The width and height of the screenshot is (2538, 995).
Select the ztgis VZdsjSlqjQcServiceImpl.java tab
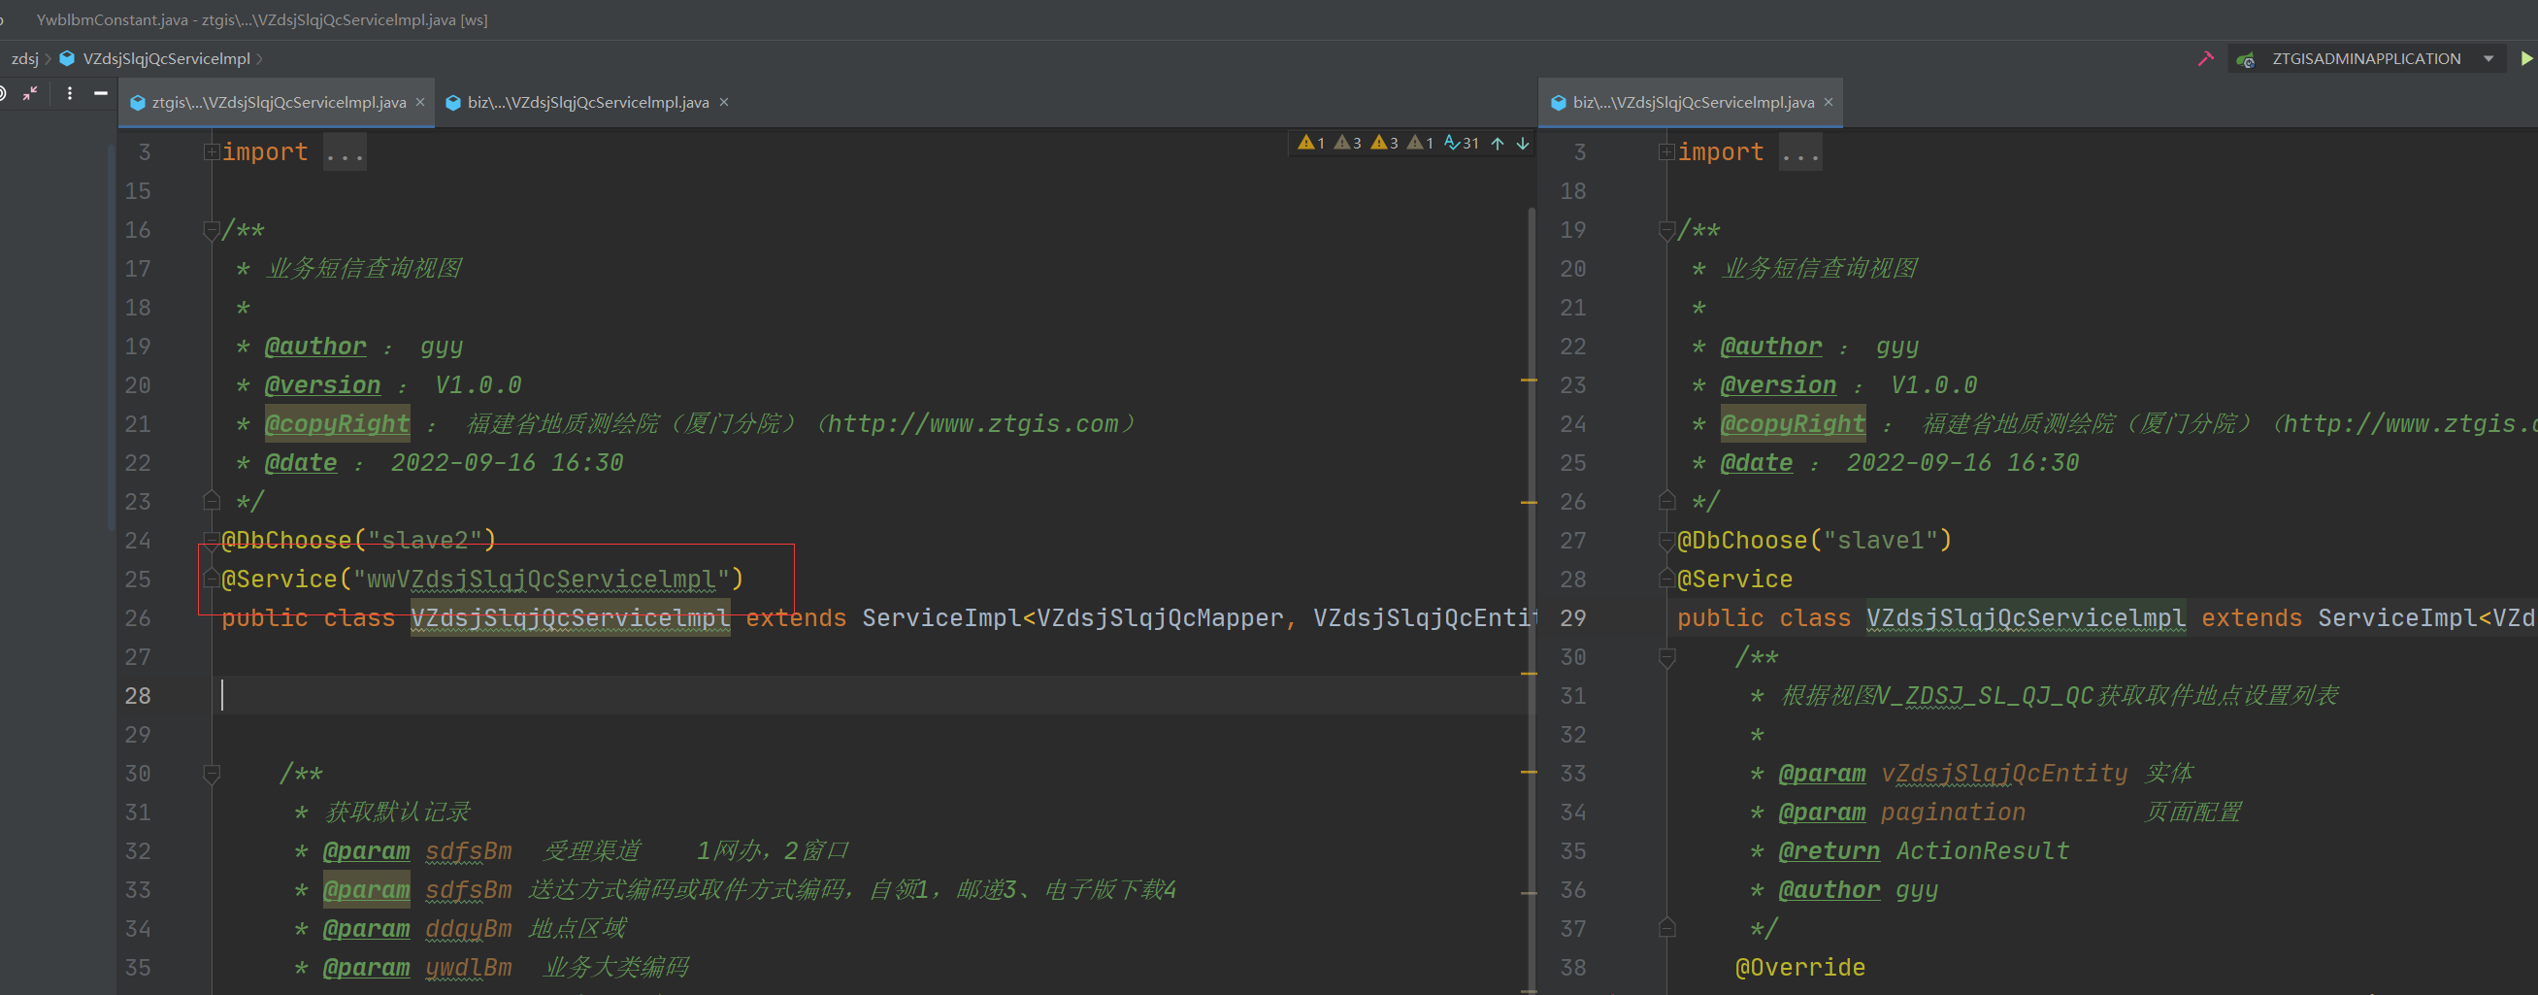point(278,103)
